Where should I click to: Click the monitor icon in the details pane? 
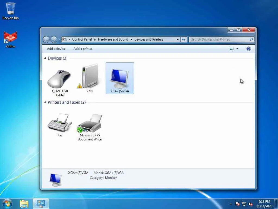pyautogui.click(x=55, y=180)
